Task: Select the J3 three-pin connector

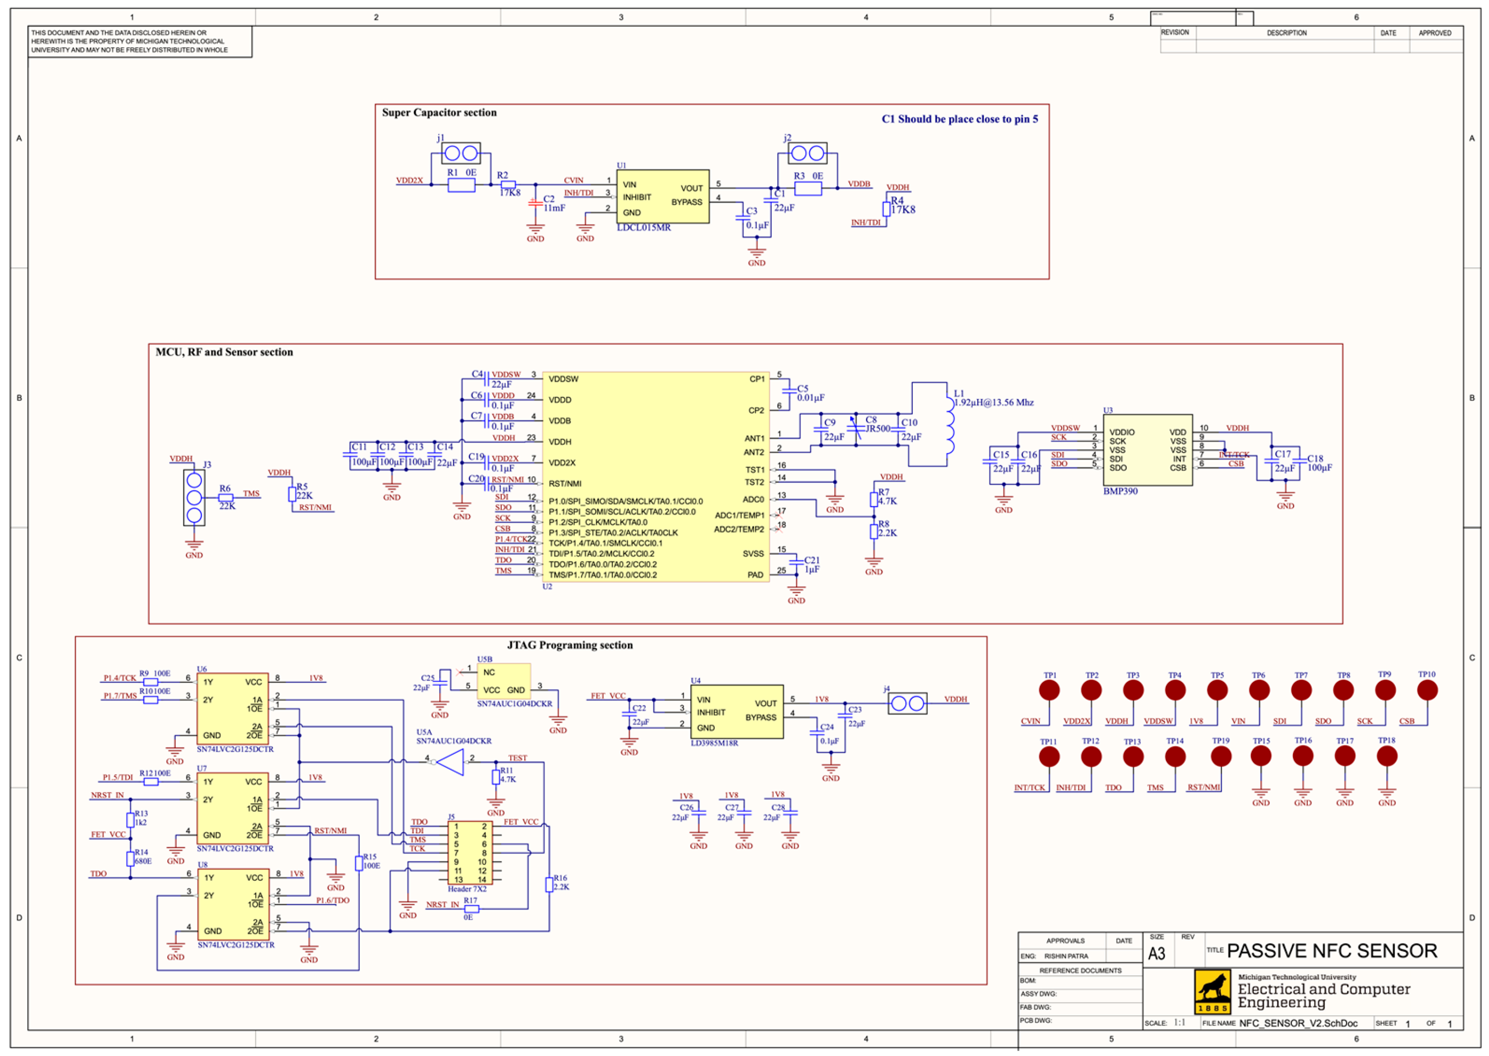Action: (x=194, y=498)
